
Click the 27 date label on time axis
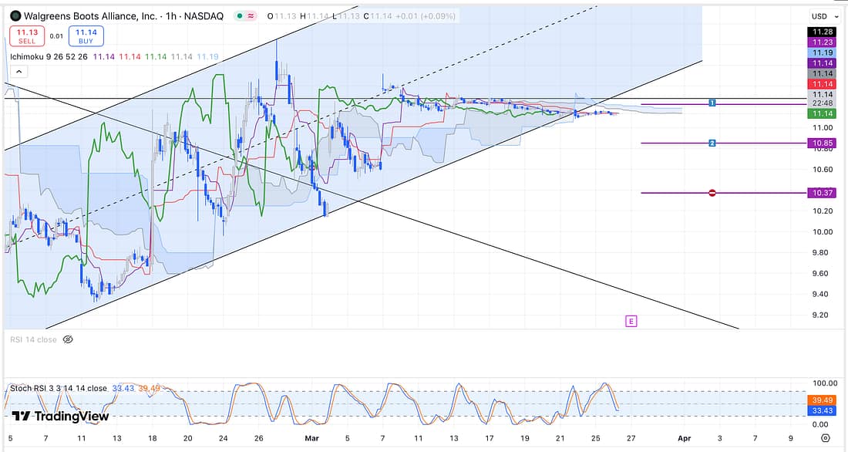(x=631, y=438)
